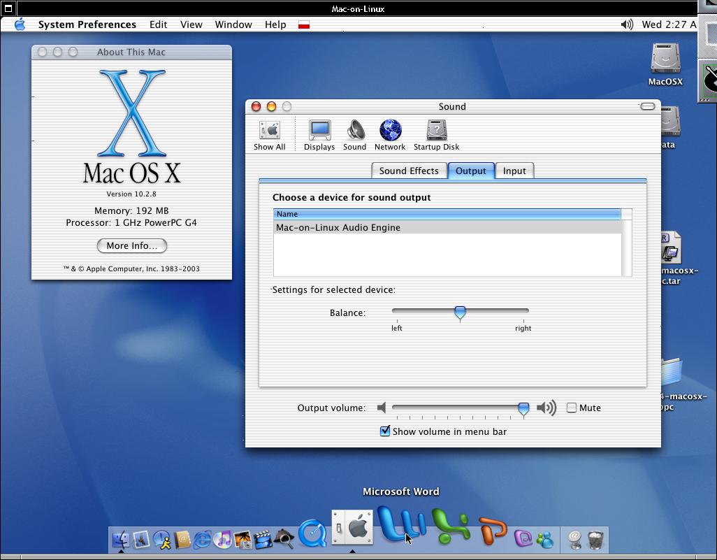Toggle the Mute checkbox
The height and width of the screenshot is (560, 717).
[x=572, y=408]
